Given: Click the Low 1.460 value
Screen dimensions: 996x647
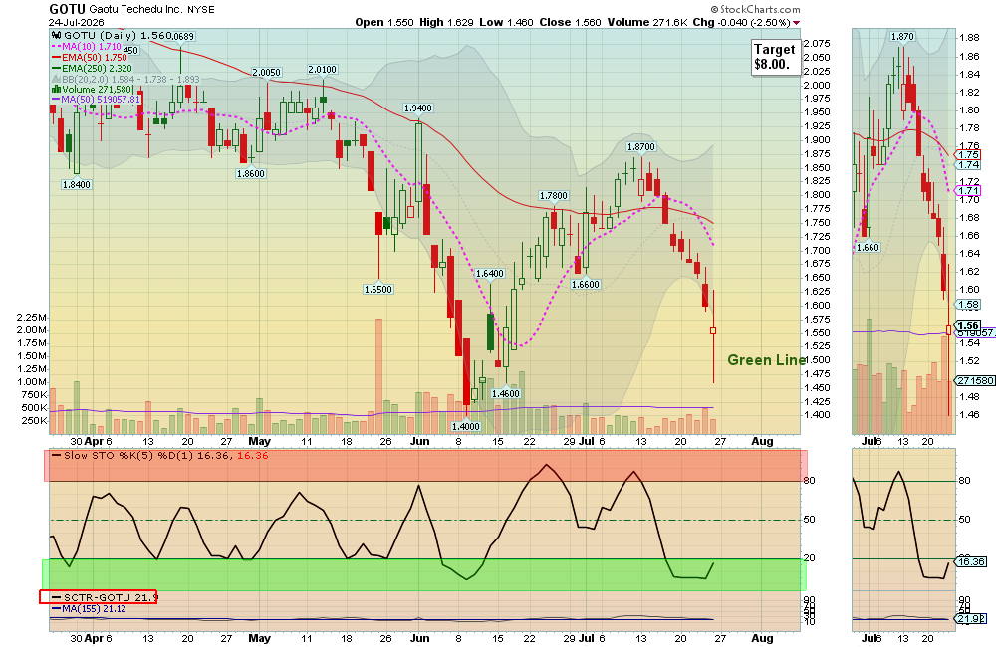Looking at the screenshot, I should [506, 22].
